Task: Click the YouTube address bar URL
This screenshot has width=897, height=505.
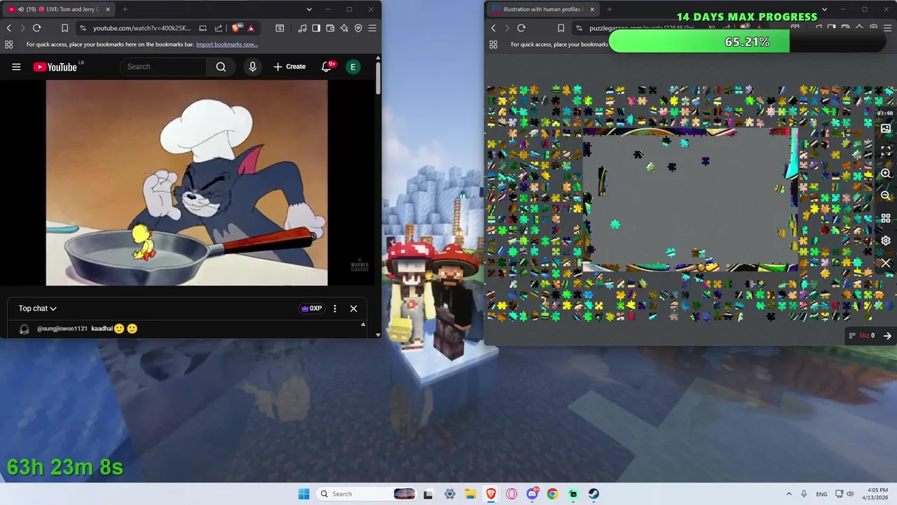Action: click(142, 28)
